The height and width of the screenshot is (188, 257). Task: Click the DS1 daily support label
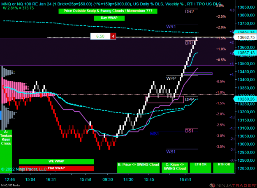pos(189,131)
